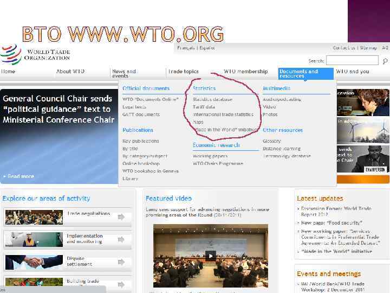Open the WTO membership menu
Screen dimensions: 390x293
pos(246,72)
